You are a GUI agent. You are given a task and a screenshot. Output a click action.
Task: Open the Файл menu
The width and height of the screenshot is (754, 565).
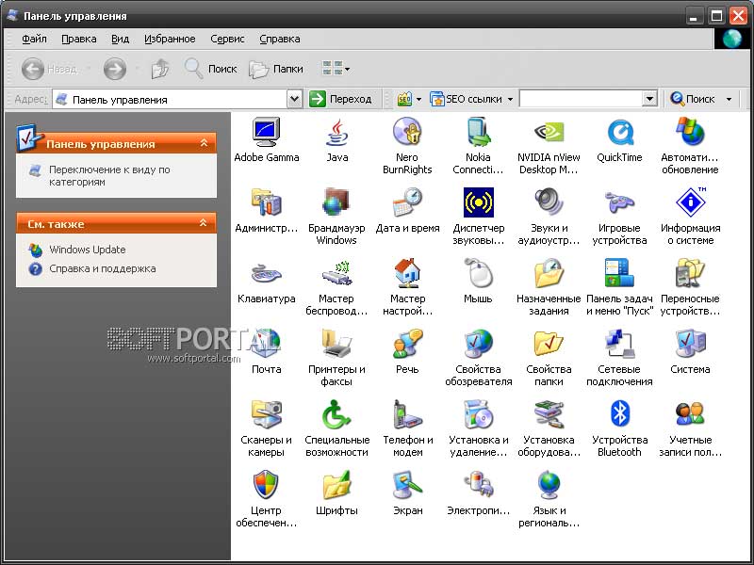click(x=34, y=39)
